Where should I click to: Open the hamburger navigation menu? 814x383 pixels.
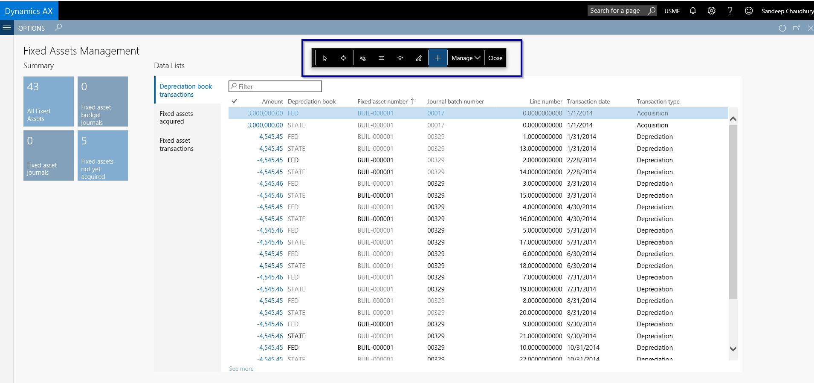tap(7, 28)
